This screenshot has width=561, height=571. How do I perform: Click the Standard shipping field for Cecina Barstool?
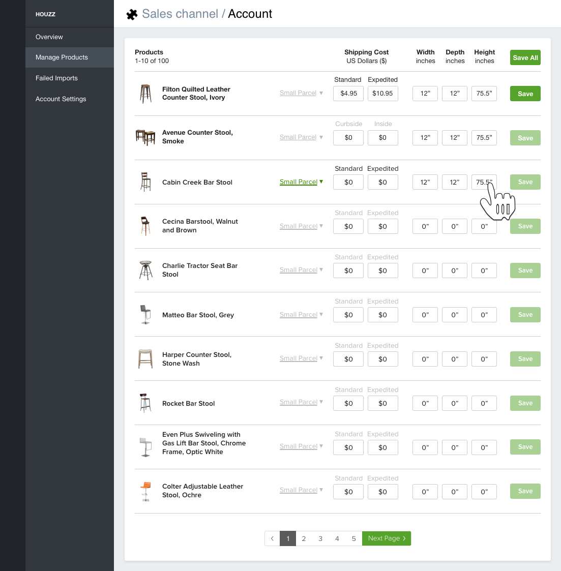(348, 226)
